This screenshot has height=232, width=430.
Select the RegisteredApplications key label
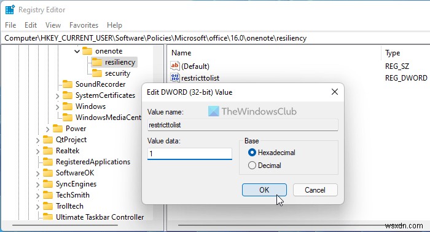point(93,162)
